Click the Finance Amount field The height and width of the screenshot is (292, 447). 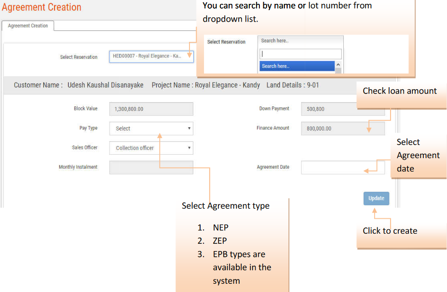click(x=343, y=129)
